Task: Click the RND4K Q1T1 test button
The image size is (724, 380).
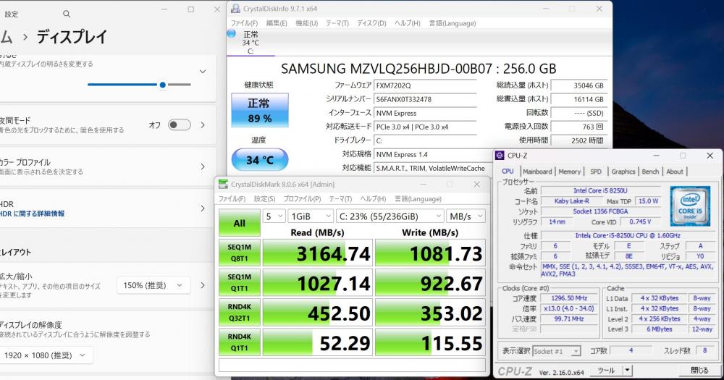Action: (x=239, y=342)
